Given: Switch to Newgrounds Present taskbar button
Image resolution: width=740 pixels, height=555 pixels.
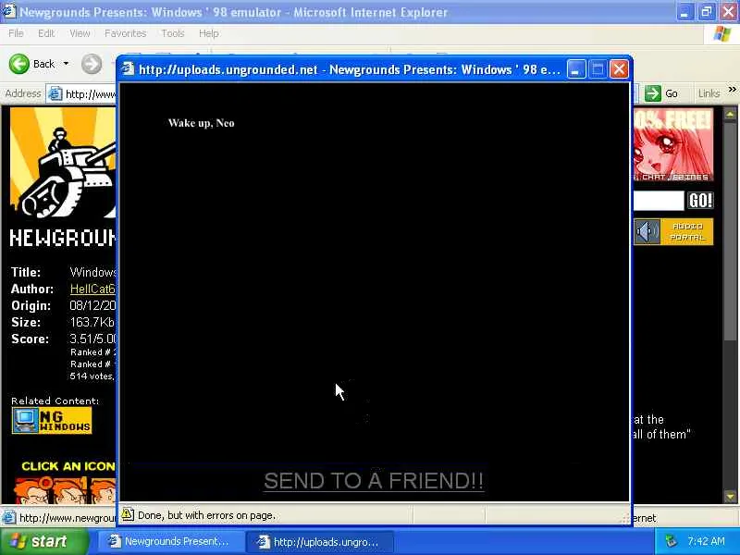Looking at the screenshot, I should [x=169, y=541].
